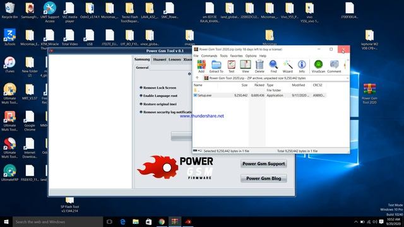Click the Windows Start button

(x=6, y=222)
